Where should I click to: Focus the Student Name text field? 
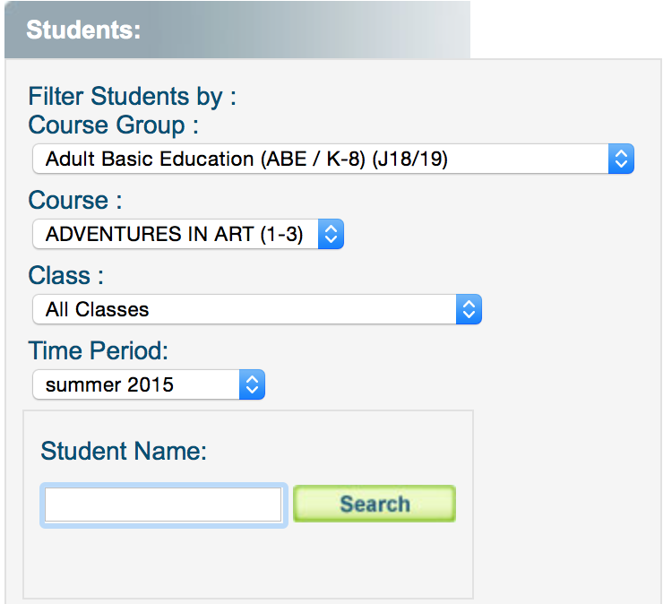[x=164, y=505]
